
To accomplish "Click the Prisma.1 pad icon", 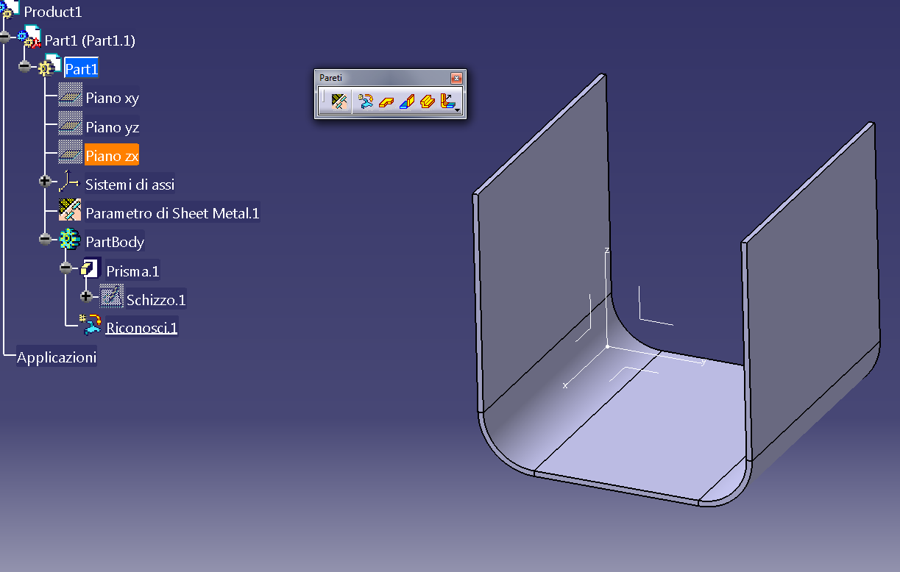I will [x=89, y=268].
